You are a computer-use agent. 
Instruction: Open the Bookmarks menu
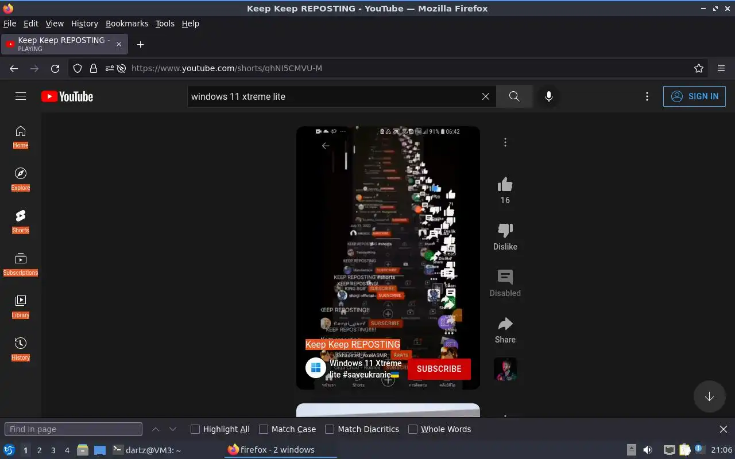click(x=127, y=24)
